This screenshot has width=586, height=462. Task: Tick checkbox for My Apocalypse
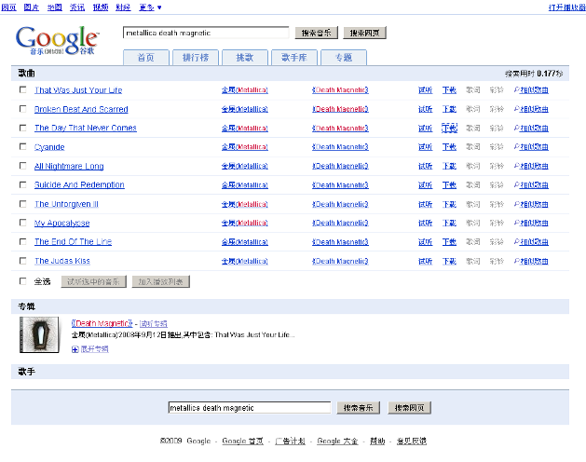[22, 223]
